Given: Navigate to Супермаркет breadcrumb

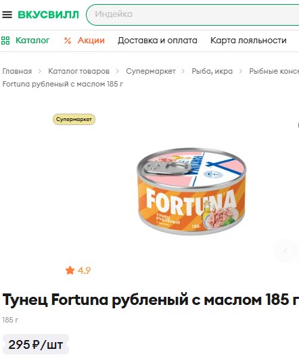Looking at the screenshot, I should point(151,71).
